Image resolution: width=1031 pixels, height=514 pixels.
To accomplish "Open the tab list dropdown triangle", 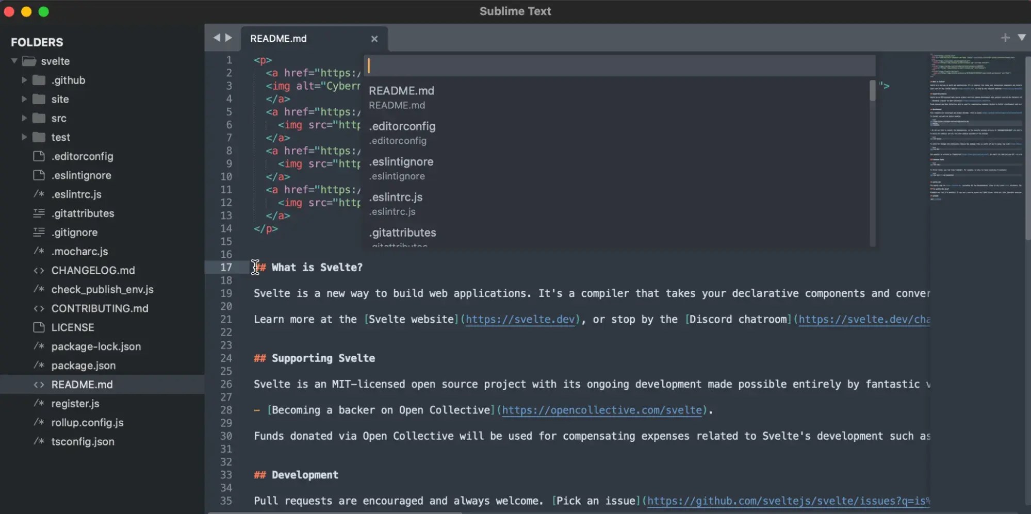I will coord(1022,37).
